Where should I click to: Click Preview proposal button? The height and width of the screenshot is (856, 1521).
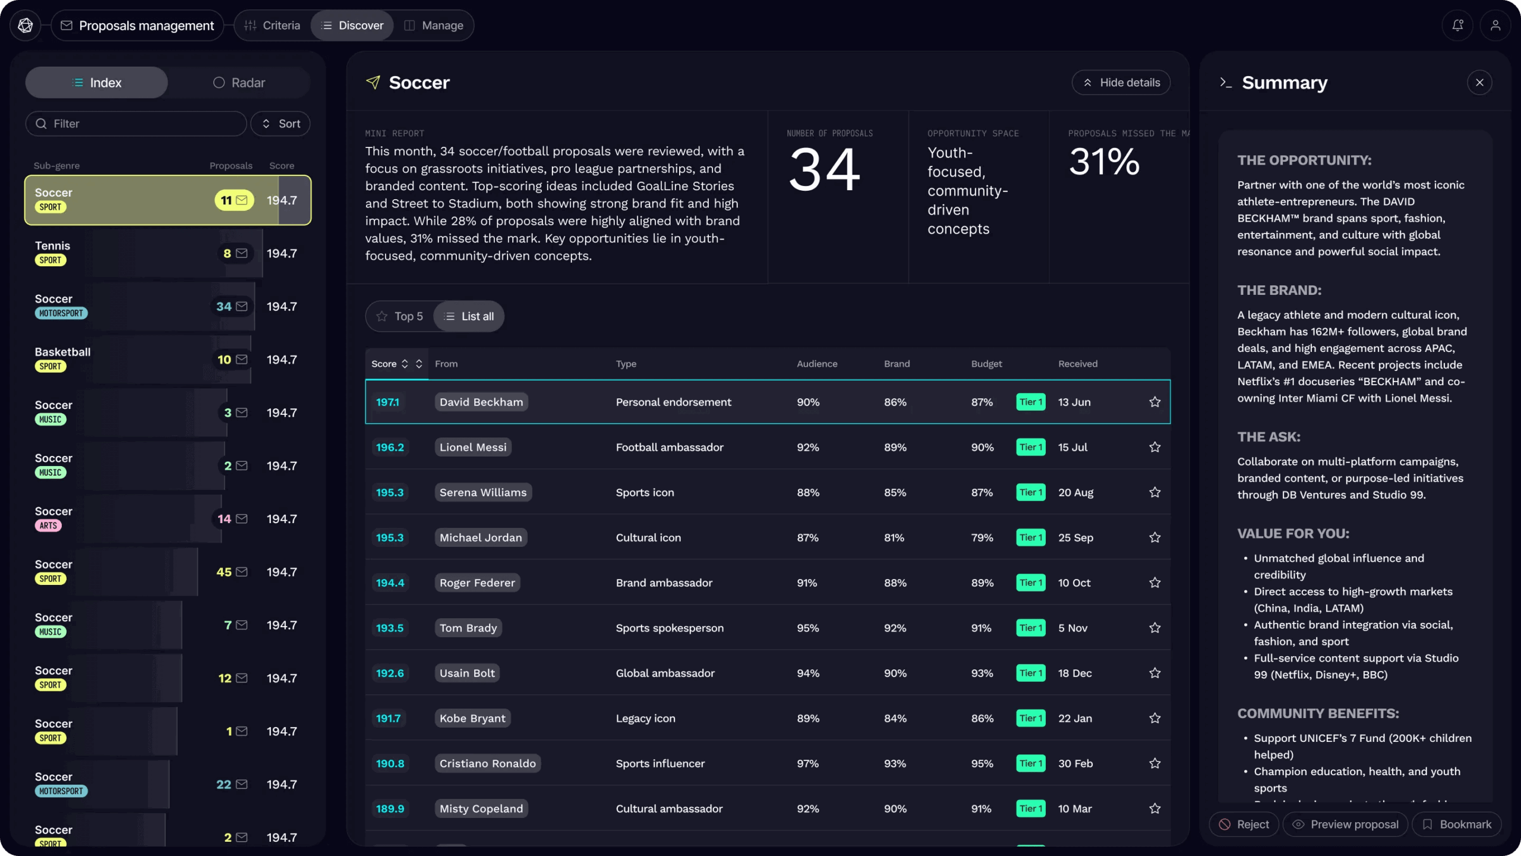pyautogui.click(x=1346, y=825)
